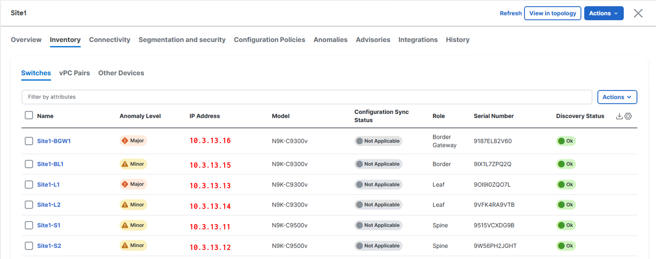656x259 pixels.
Task: Click the download/export table icon
Action: point(619,116)
